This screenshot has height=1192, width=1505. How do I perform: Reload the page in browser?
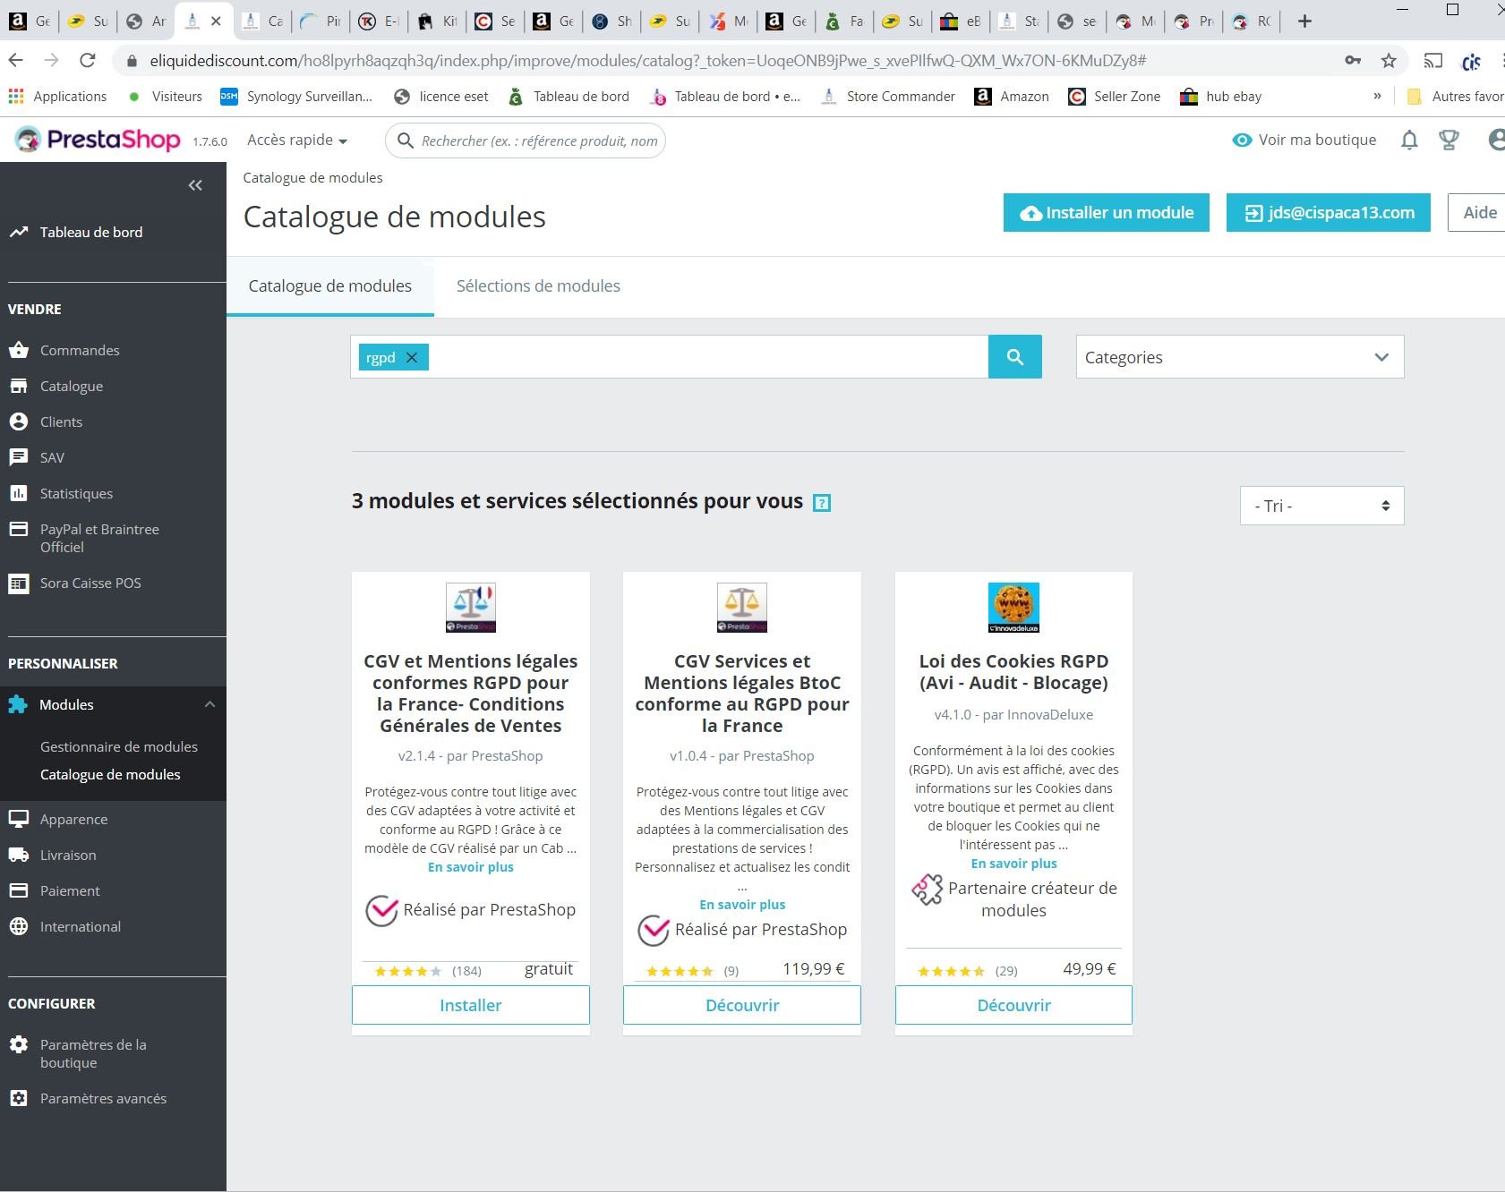(x=88, y=61)
